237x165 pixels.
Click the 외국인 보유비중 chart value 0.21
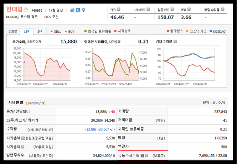(x=143, y=42)
